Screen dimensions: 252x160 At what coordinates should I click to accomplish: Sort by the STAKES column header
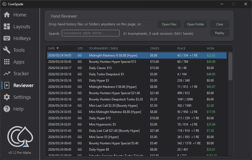(x=155, y=48)
